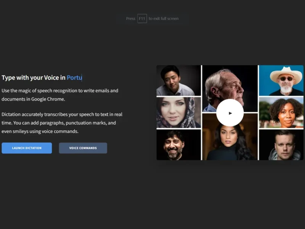Click the blue animated 'Portu' language text
This screenshot has width=305, height=229.
[74, 77]
